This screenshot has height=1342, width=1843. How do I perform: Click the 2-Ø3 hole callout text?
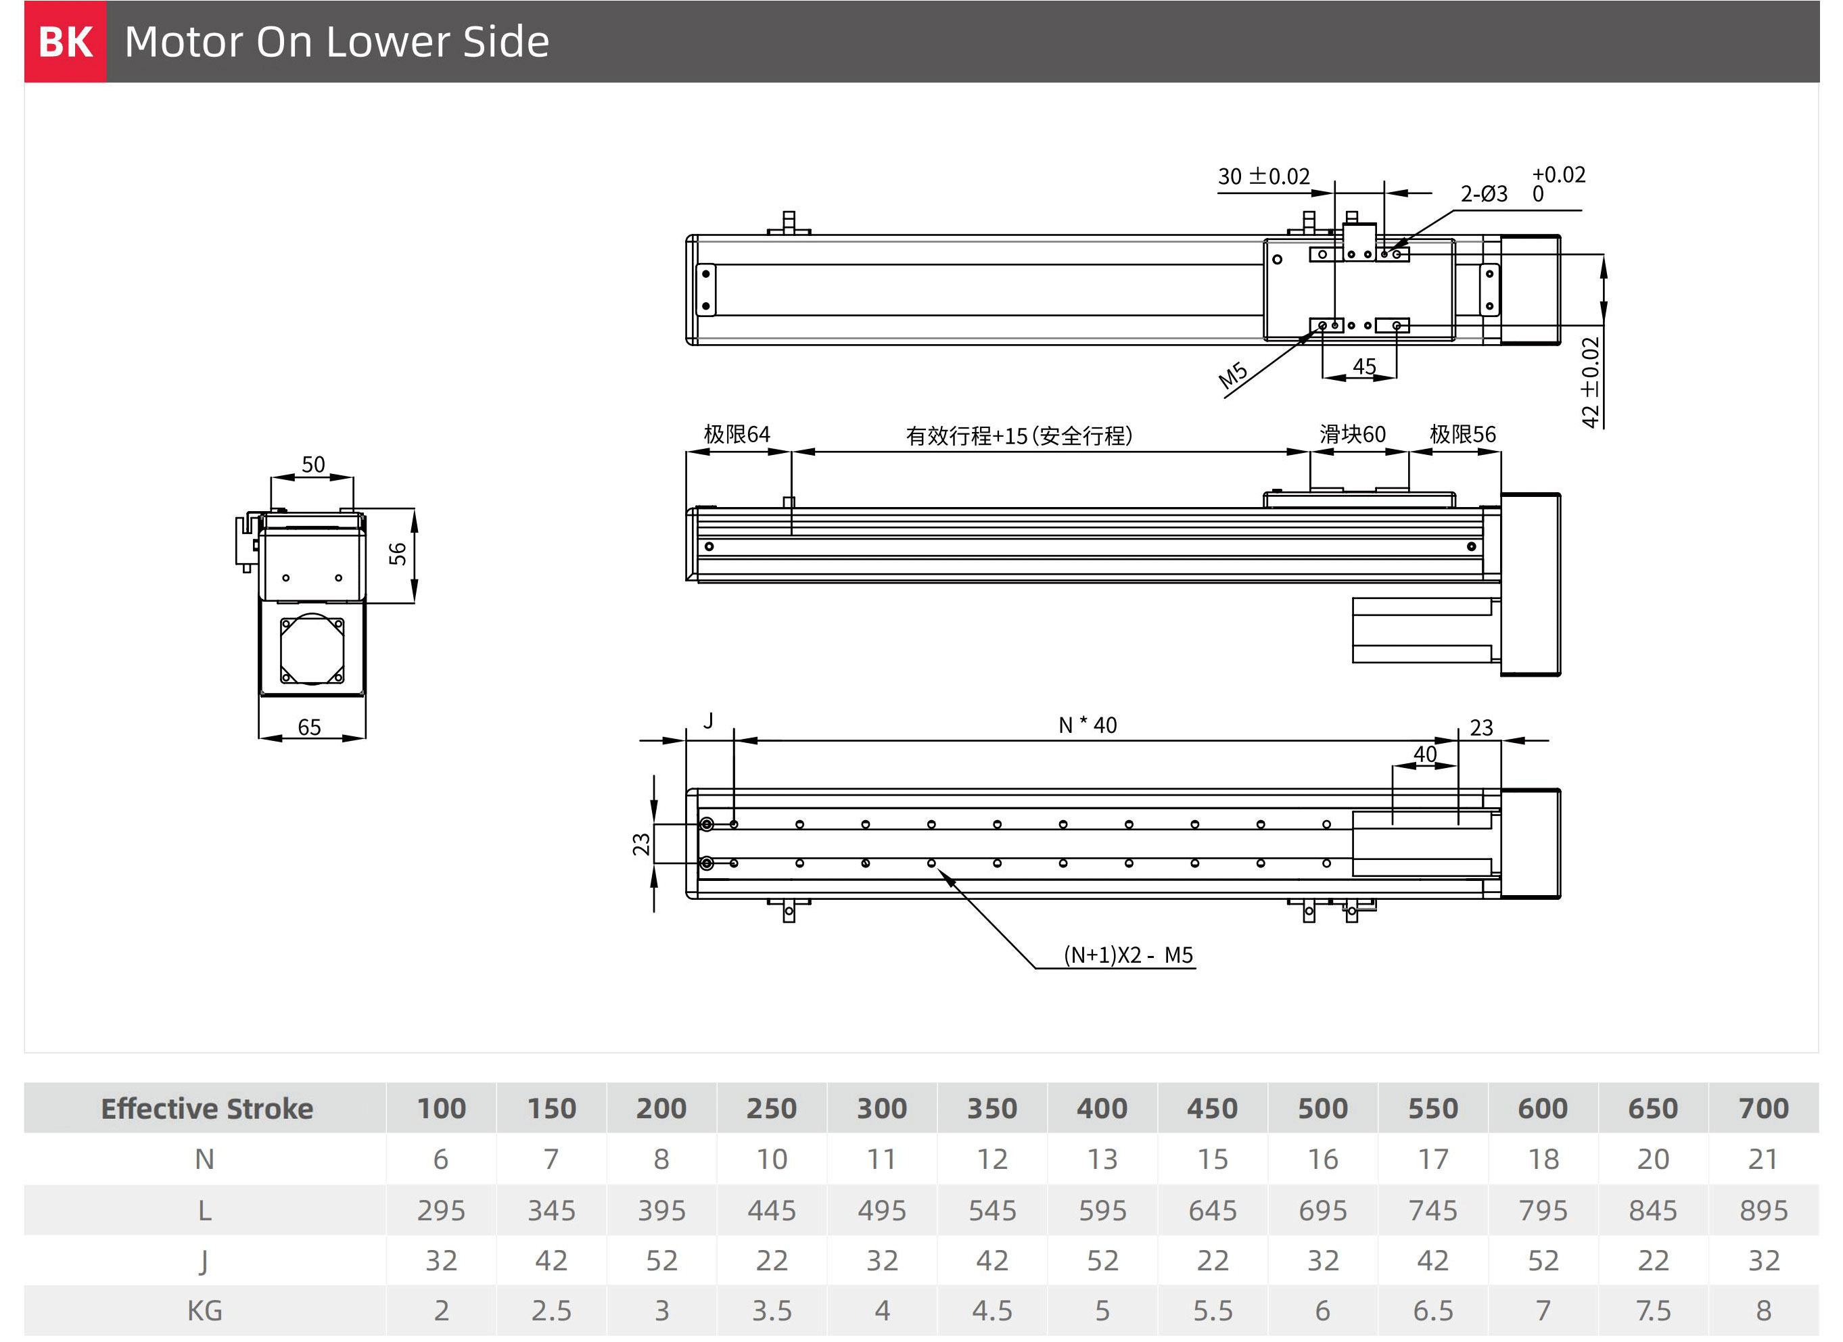click(1483, 194)
